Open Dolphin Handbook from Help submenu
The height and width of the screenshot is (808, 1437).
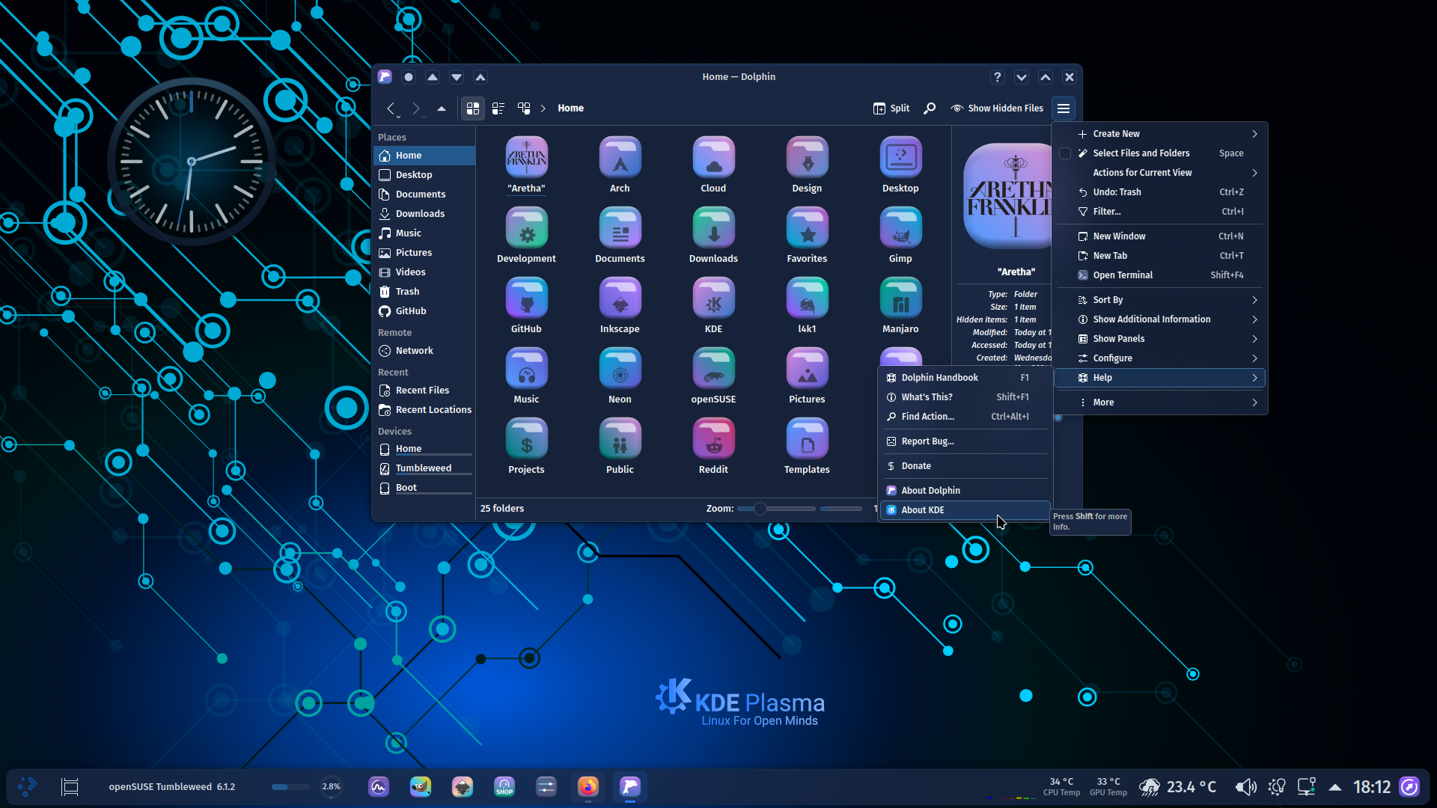point(965,378)
